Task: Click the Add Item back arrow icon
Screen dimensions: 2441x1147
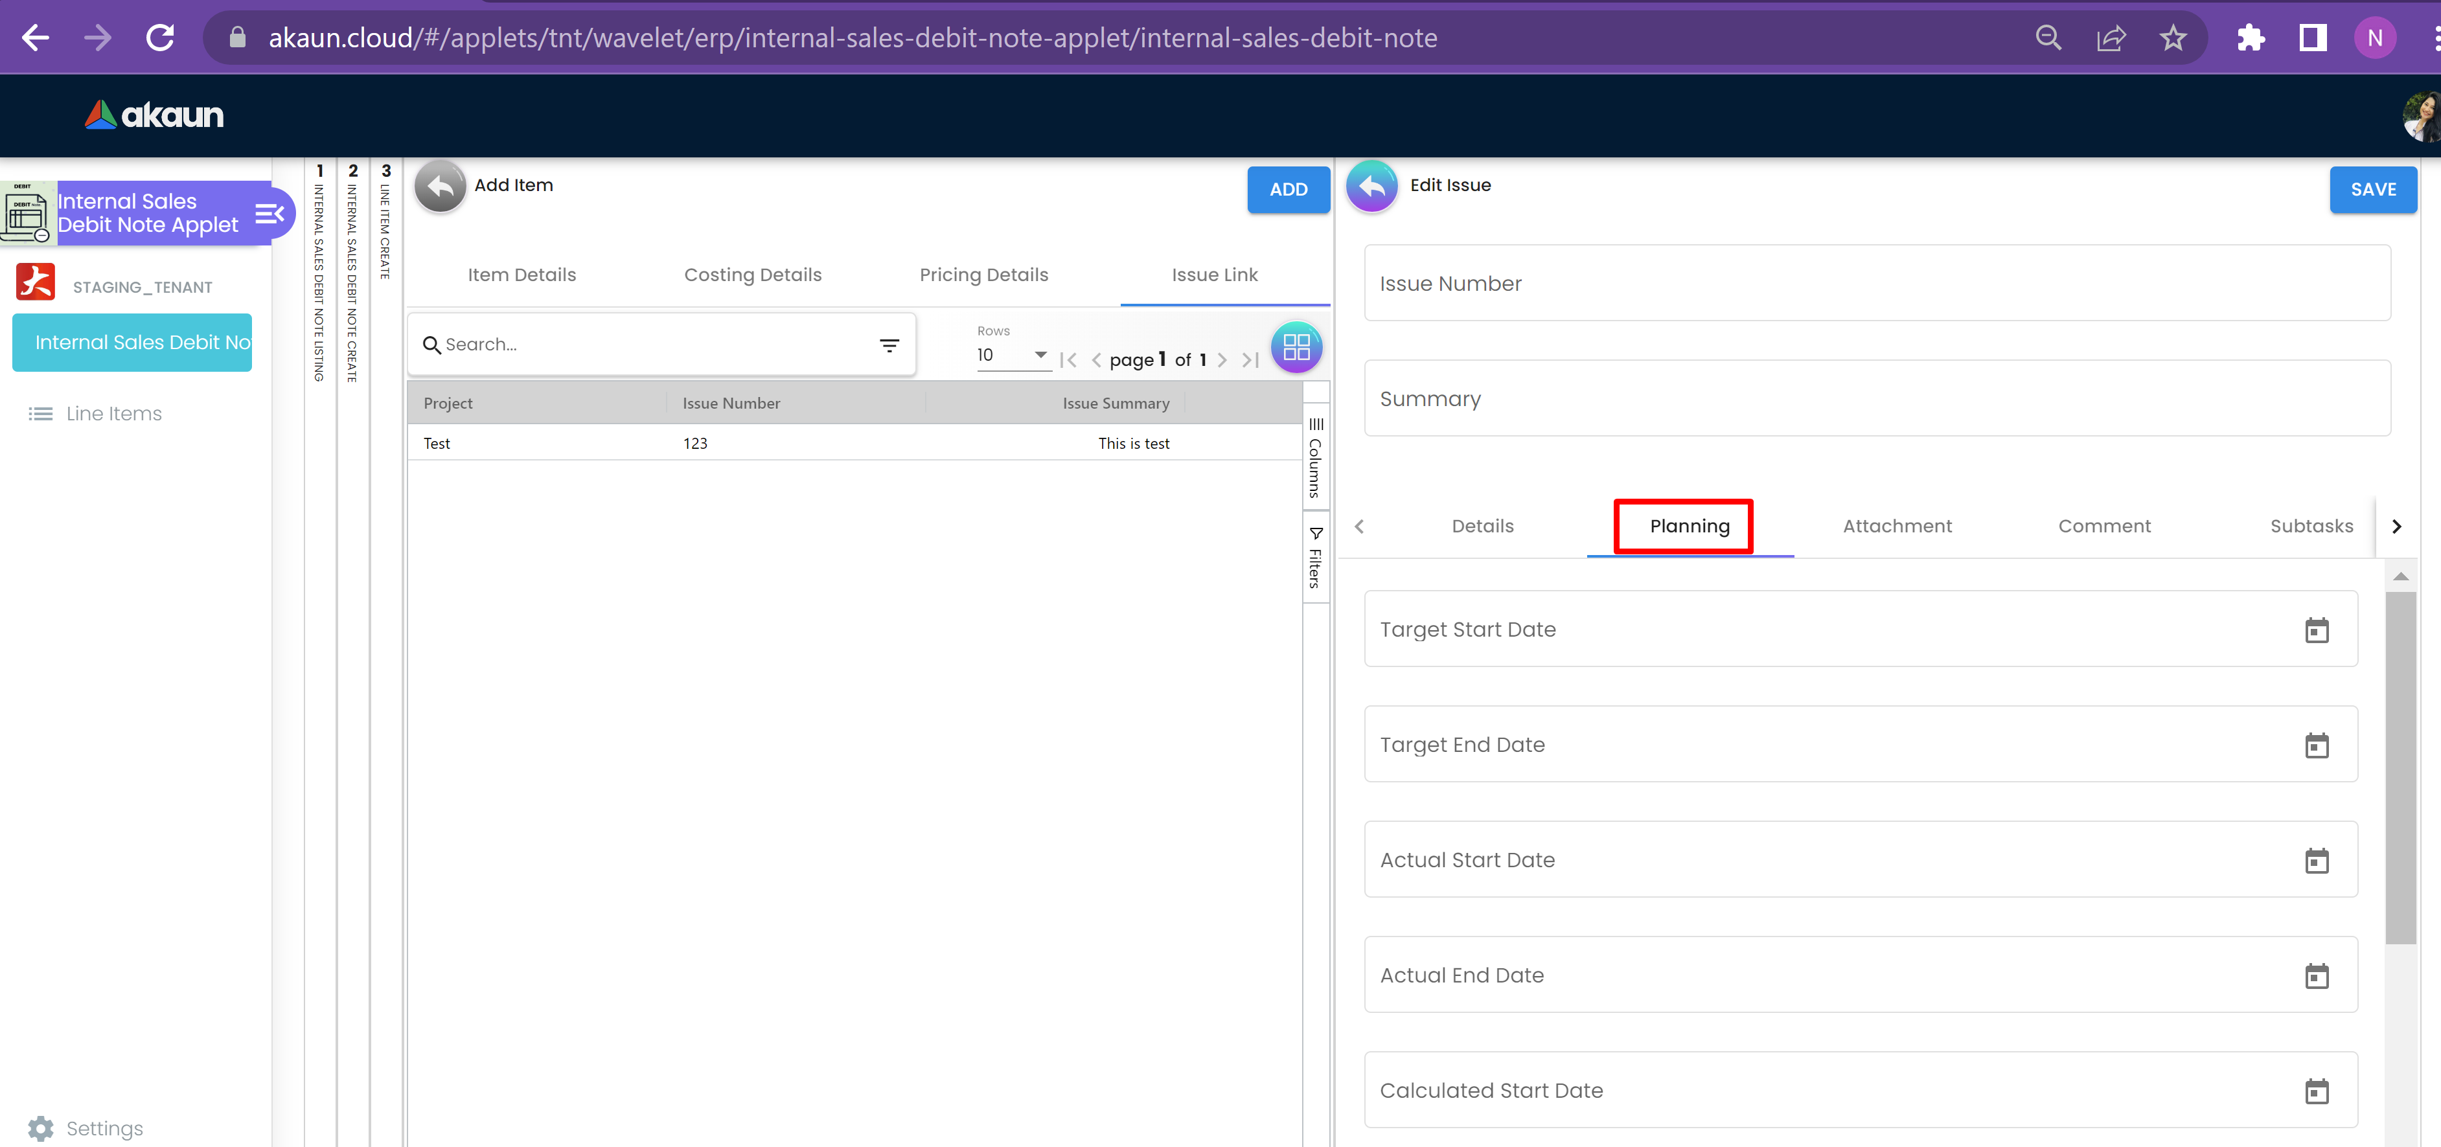Action: pos(440,187)
